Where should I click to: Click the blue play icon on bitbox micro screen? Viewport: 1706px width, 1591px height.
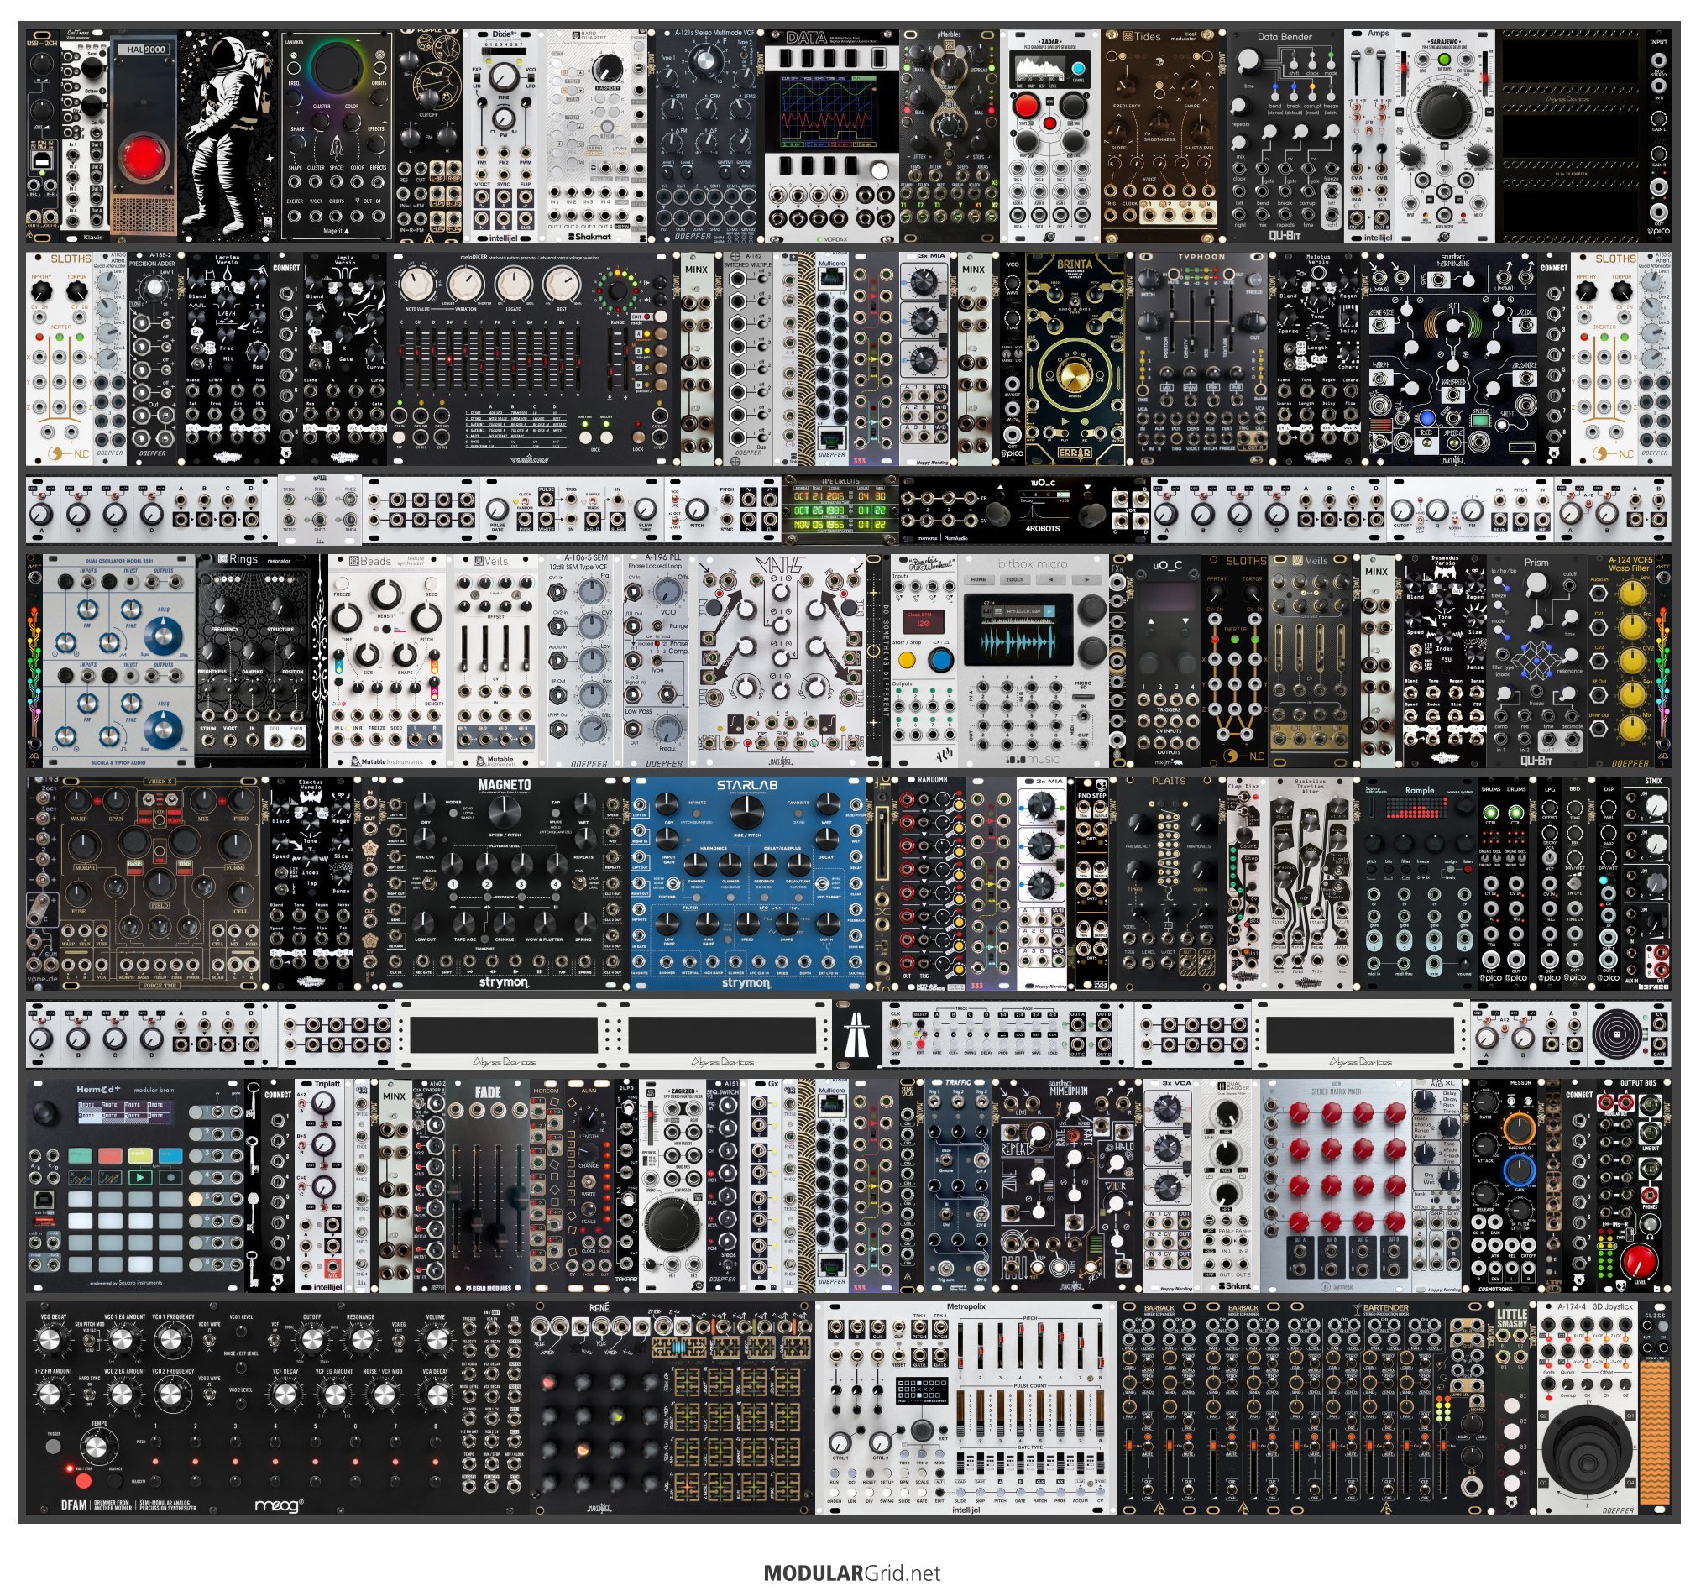1049,611
